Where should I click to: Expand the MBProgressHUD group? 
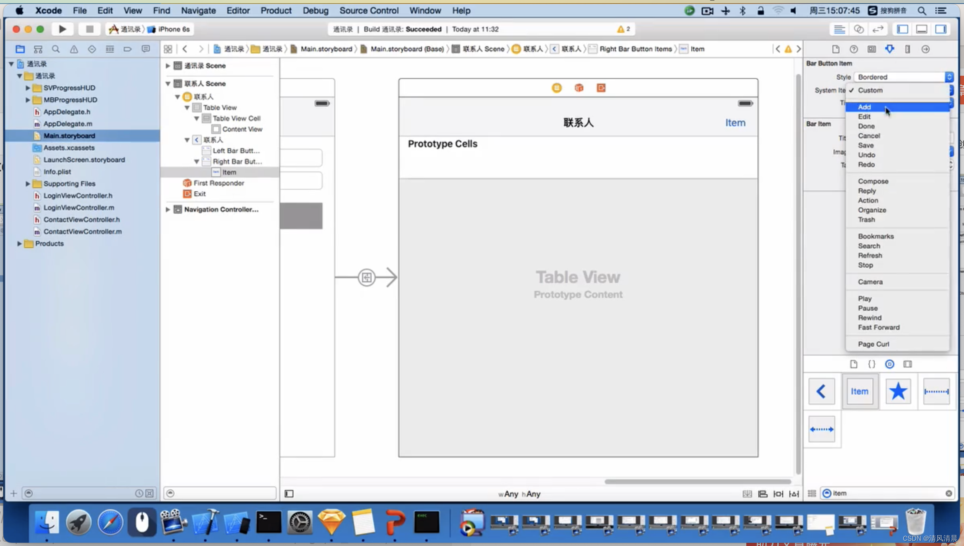[28, 100]
